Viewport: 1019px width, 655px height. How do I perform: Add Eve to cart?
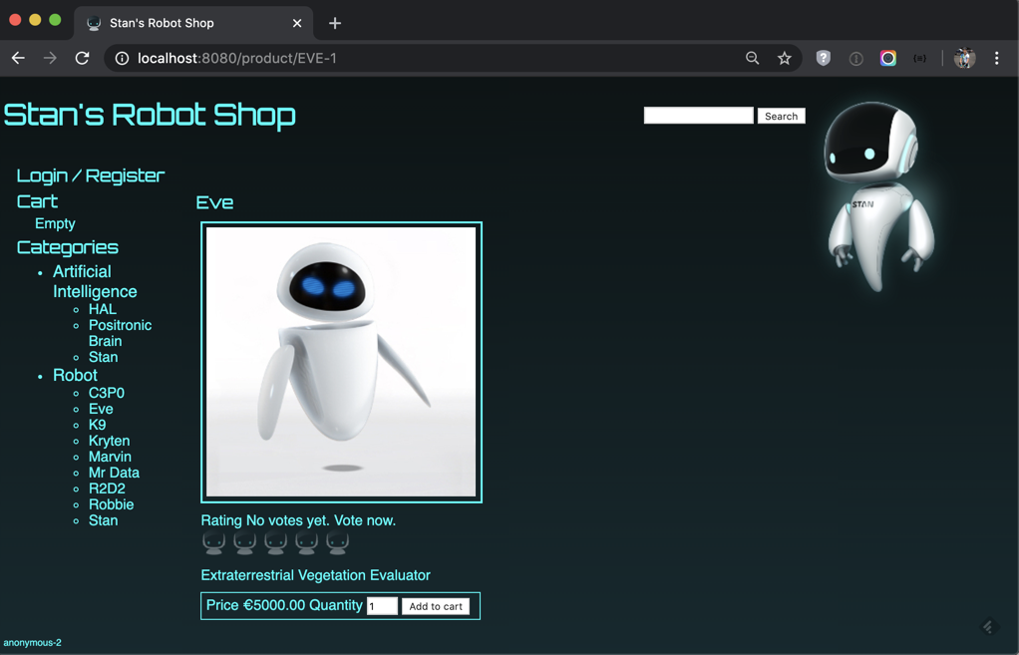[x=436, y=606]
